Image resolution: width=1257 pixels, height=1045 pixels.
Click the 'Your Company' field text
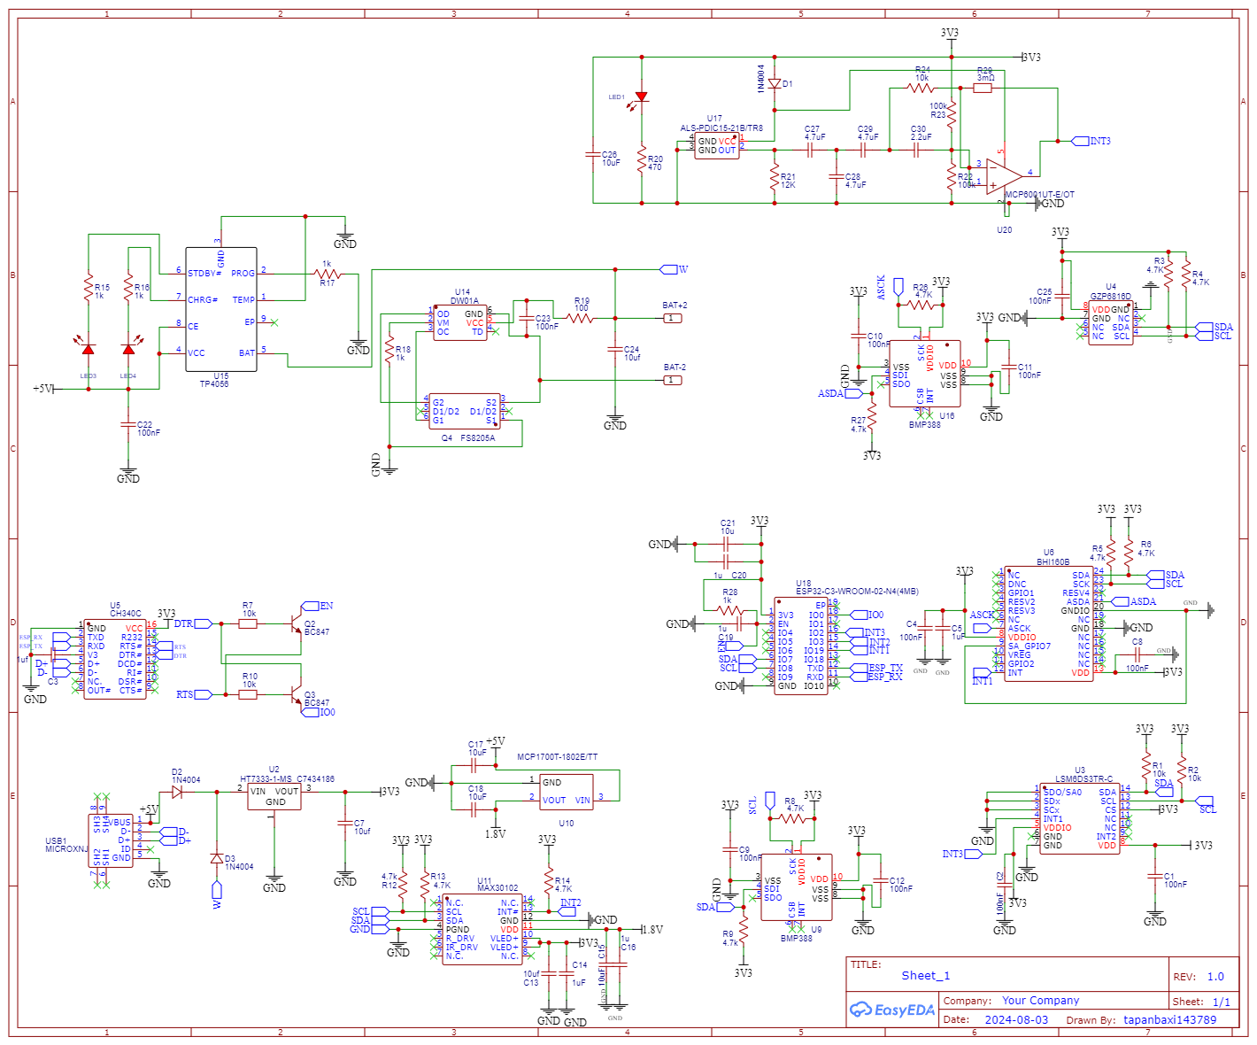point(1040,1001)
